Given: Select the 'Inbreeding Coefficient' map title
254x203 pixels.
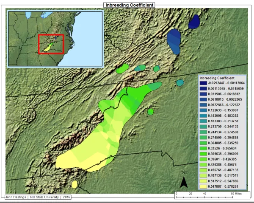Looking at the screenshot, I should click(129, 5).
